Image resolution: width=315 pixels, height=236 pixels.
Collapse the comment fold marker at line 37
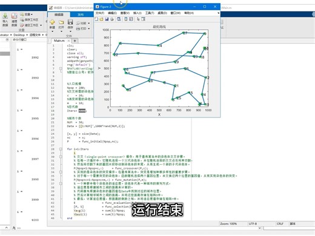click(61, 183)
